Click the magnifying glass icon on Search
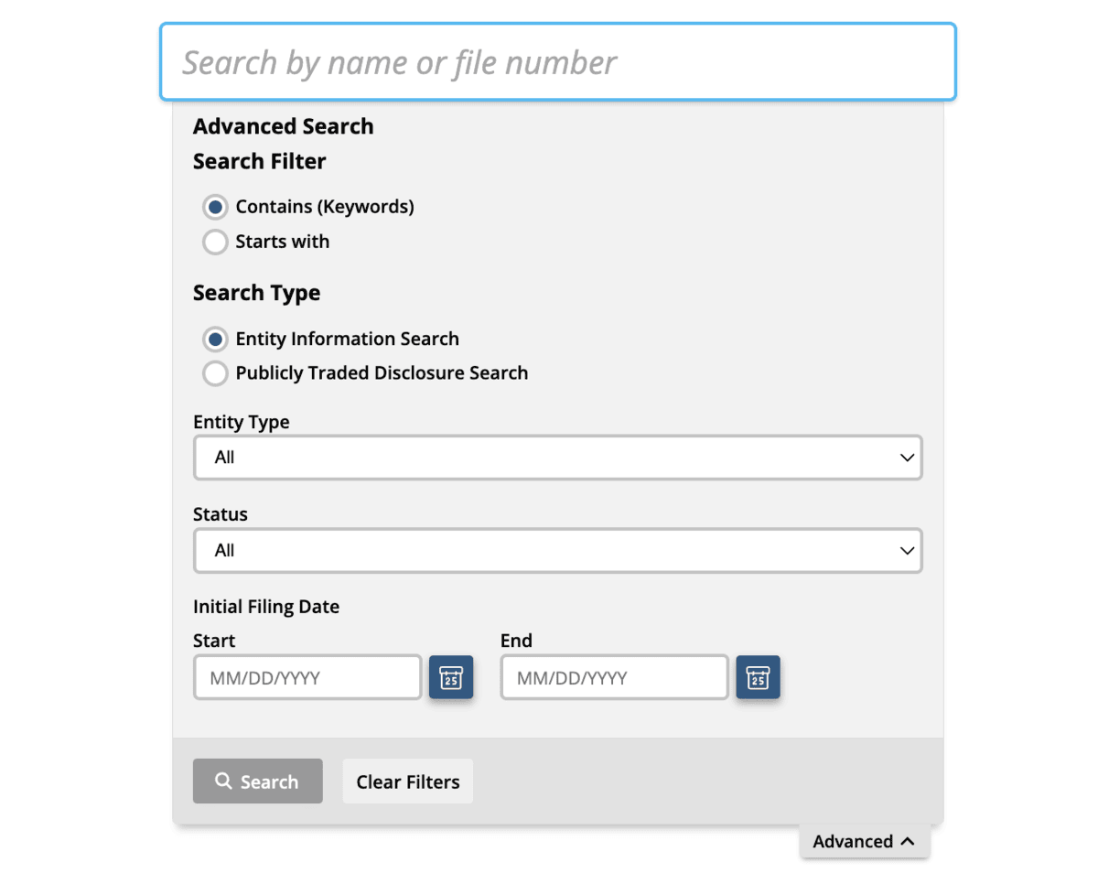Viewport: 1098px width, 895px height. click(223, 782)
